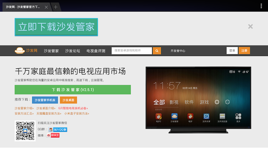Open the 天猫魔盒安装方法 link
The height and width of the screenshot is (151, 268).
point(49,113)
